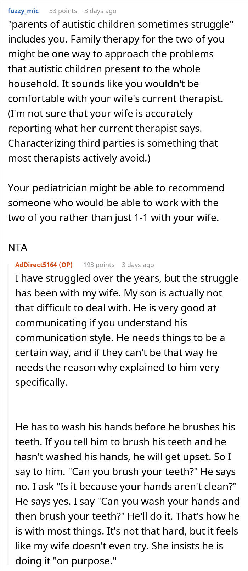248x571 pixels.
Task: Open the OP reply's "3 days ago" timestamp
Action: point(138,265)
